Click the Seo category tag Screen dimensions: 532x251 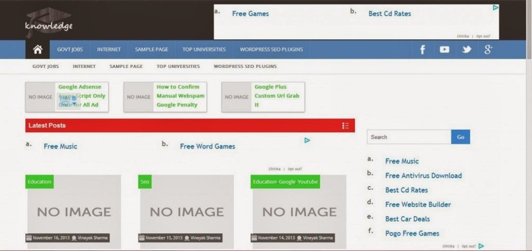click(145, 181)
